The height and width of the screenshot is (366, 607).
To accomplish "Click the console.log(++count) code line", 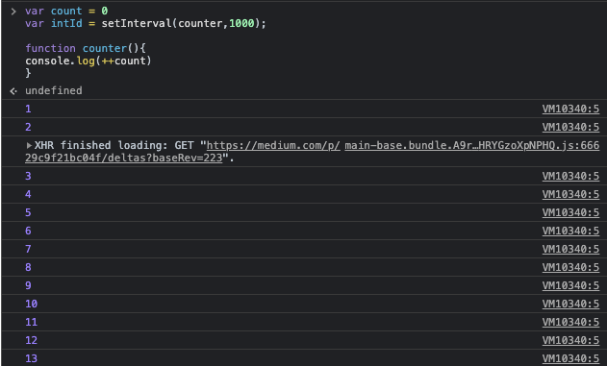I will click(89, 61).
